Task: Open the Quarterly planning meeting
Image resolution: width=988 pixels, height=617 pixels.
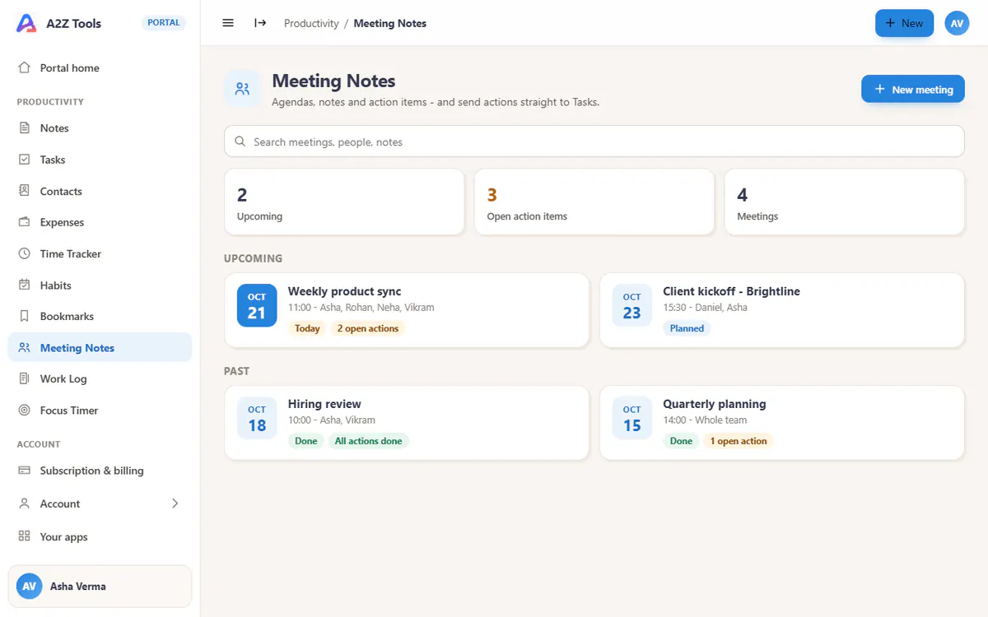Action: click(x=782, y=423)
